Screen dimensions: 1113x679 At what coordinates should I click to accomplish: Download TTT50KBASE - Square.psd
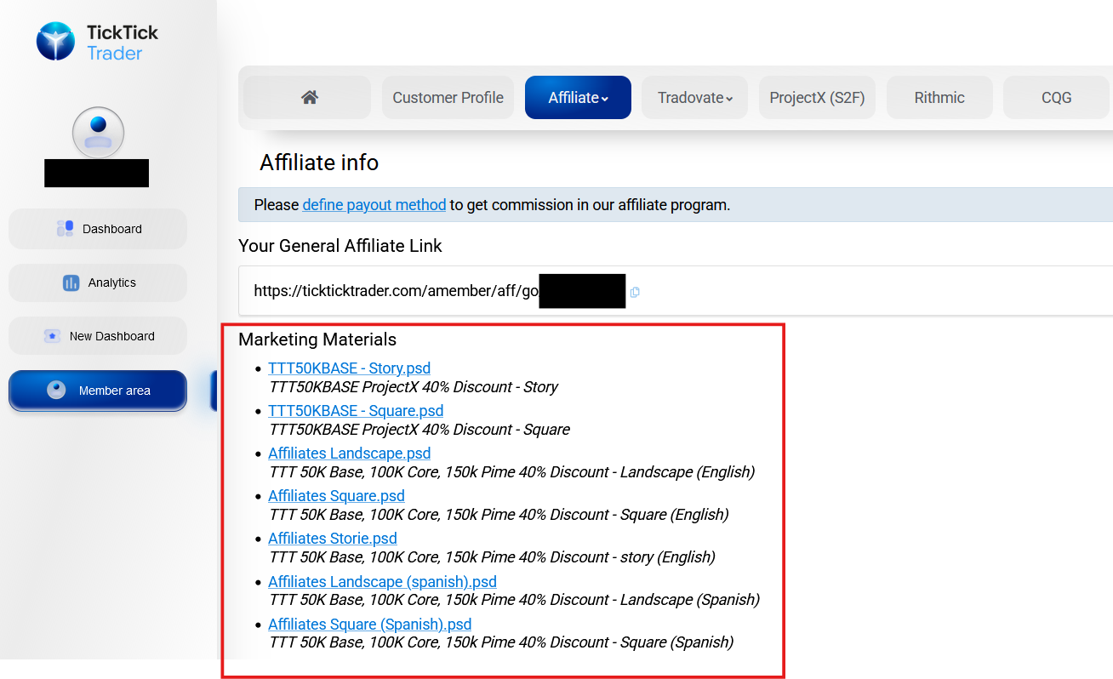coord(356,411)
